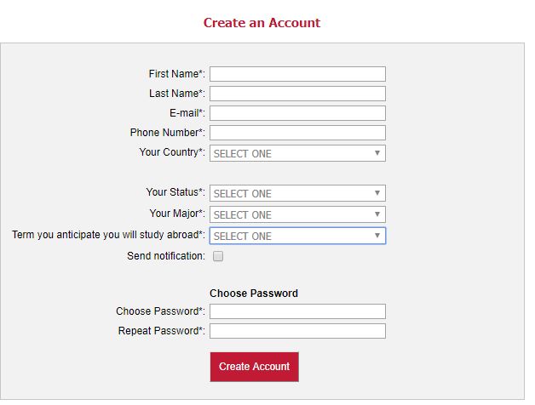The width and height of the screenshot is (535, 405).
Task: Click the "Phone Number*:" label
Action: pyautogui.click(x=167, y=133)
